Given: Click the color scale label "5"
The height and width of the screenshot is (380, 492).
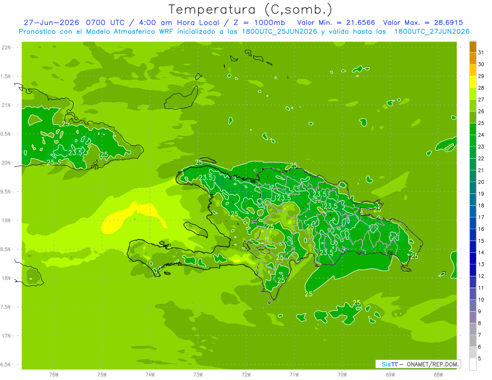Looking at the screenshot, I should click(x=480, y=359).
